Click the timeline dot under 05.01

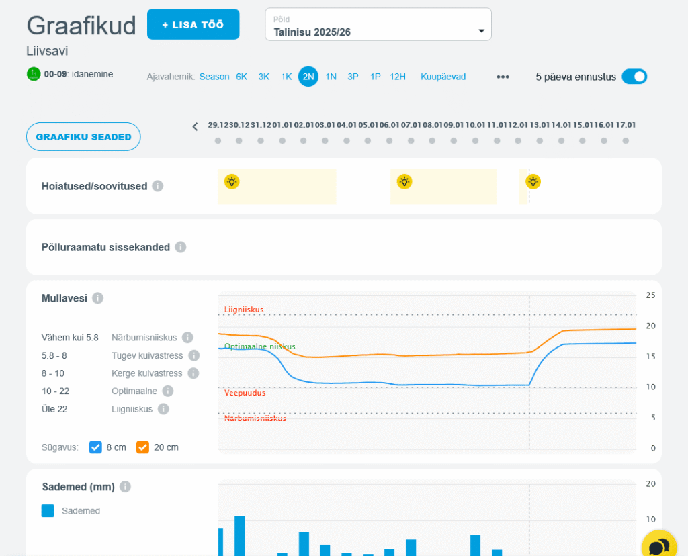(368, 141)
